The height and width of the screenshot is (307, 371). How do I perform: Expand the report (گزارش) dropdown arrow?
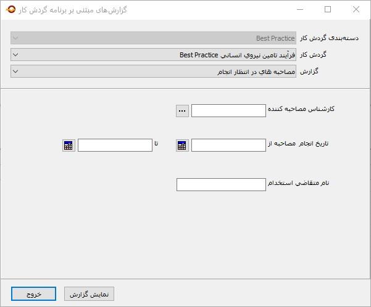pyautogui.click(x=15, y=72)
